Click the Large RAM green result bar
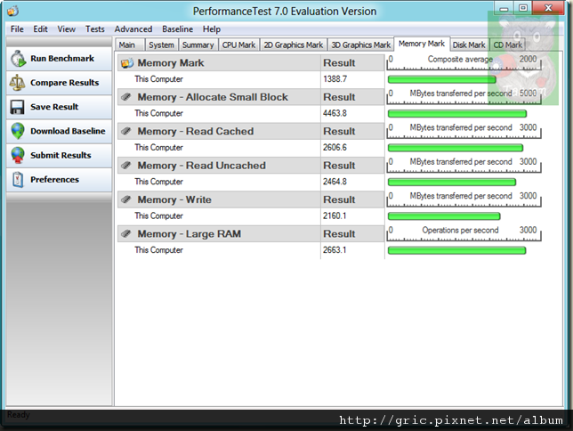Image resolution: width=573 pixels, height=431 pixels. 456,250
